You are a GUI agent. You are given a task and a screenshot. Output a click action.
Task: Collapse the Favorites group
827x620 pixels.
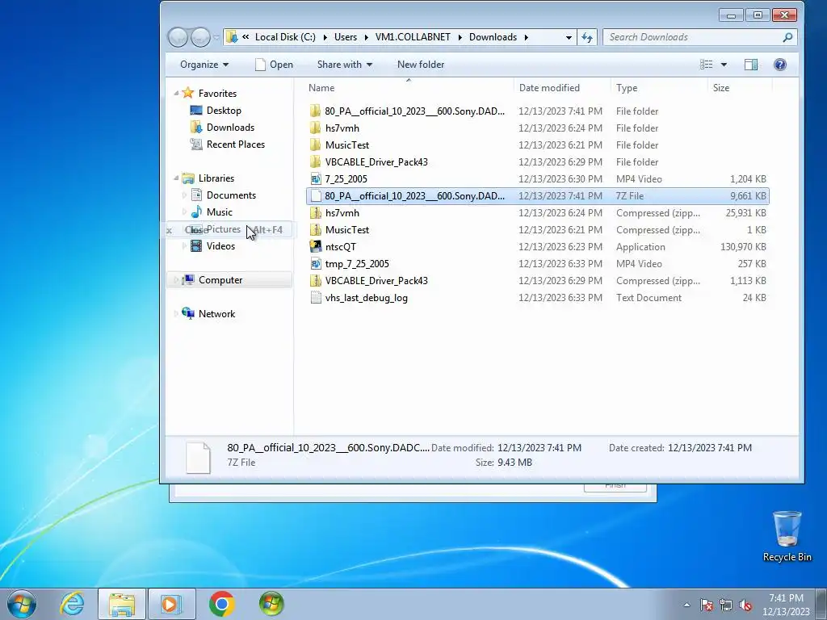point(176,94)
